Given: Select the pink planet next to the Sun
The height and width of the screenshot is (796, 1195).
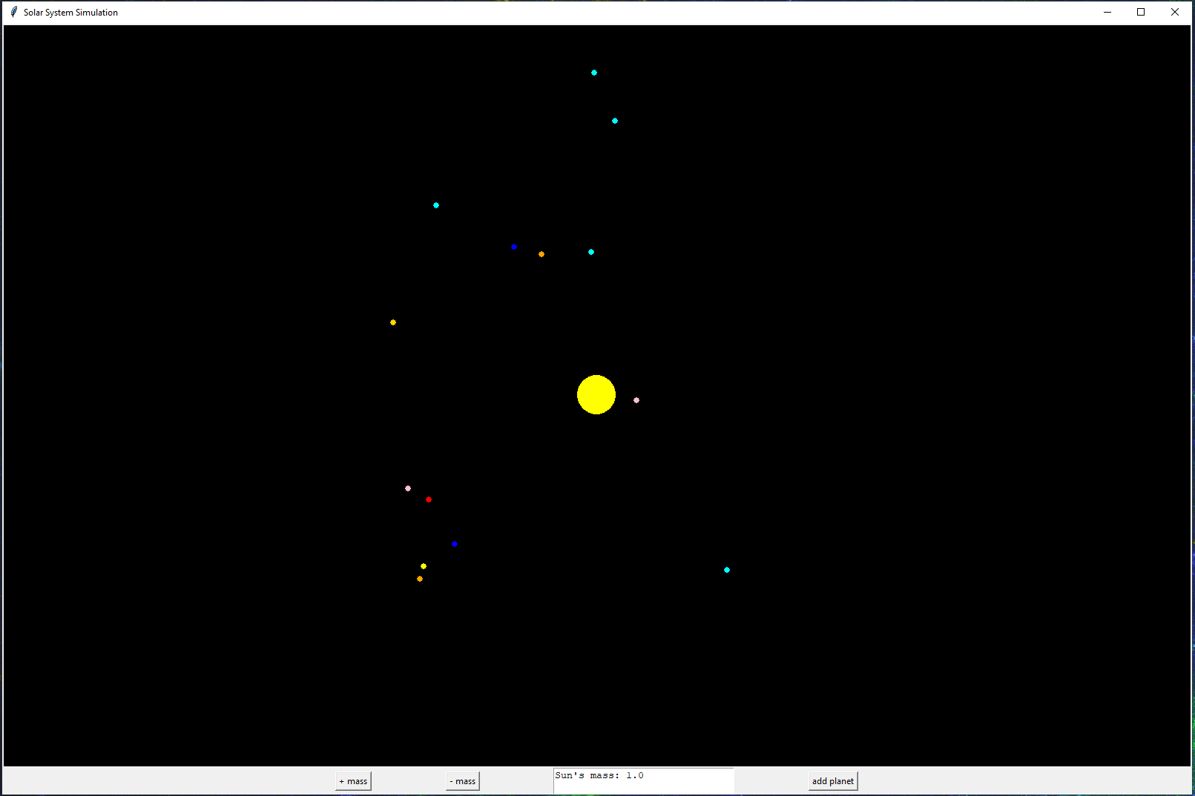Looking at the screenshot, I should [636, 399].
